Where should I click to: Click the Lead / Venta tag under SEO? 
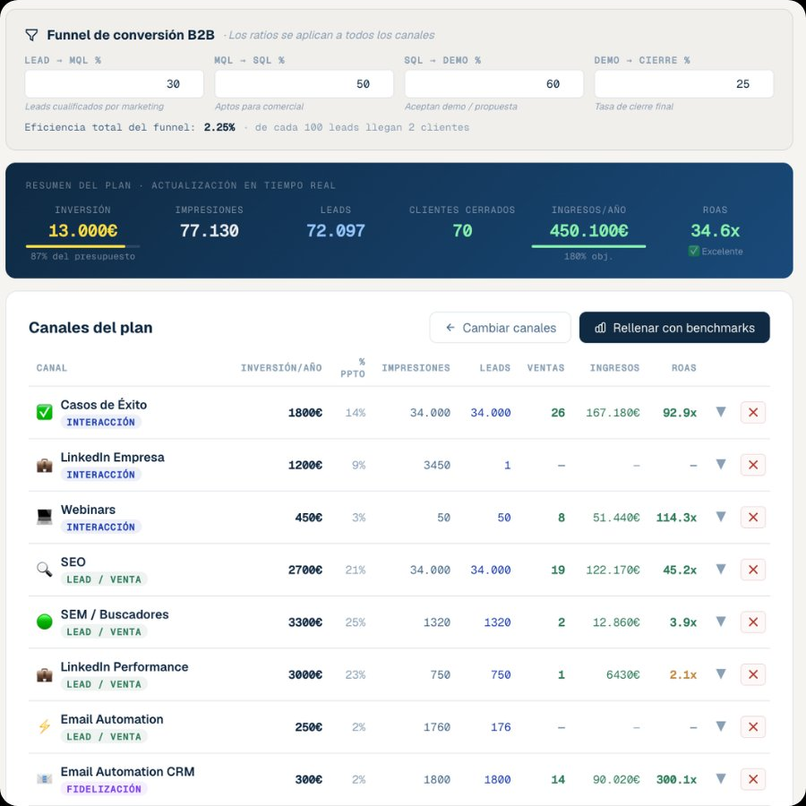pos(104,579)
